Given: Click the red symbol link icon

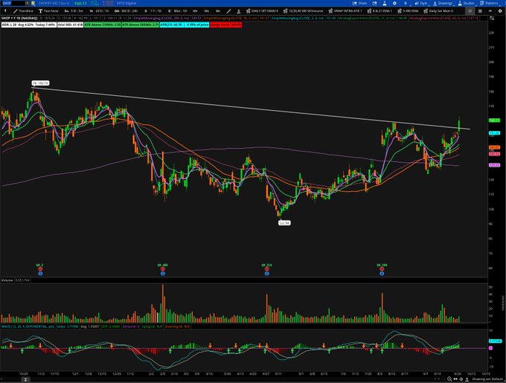Looking at the screenshot, I should pos(28,3).
